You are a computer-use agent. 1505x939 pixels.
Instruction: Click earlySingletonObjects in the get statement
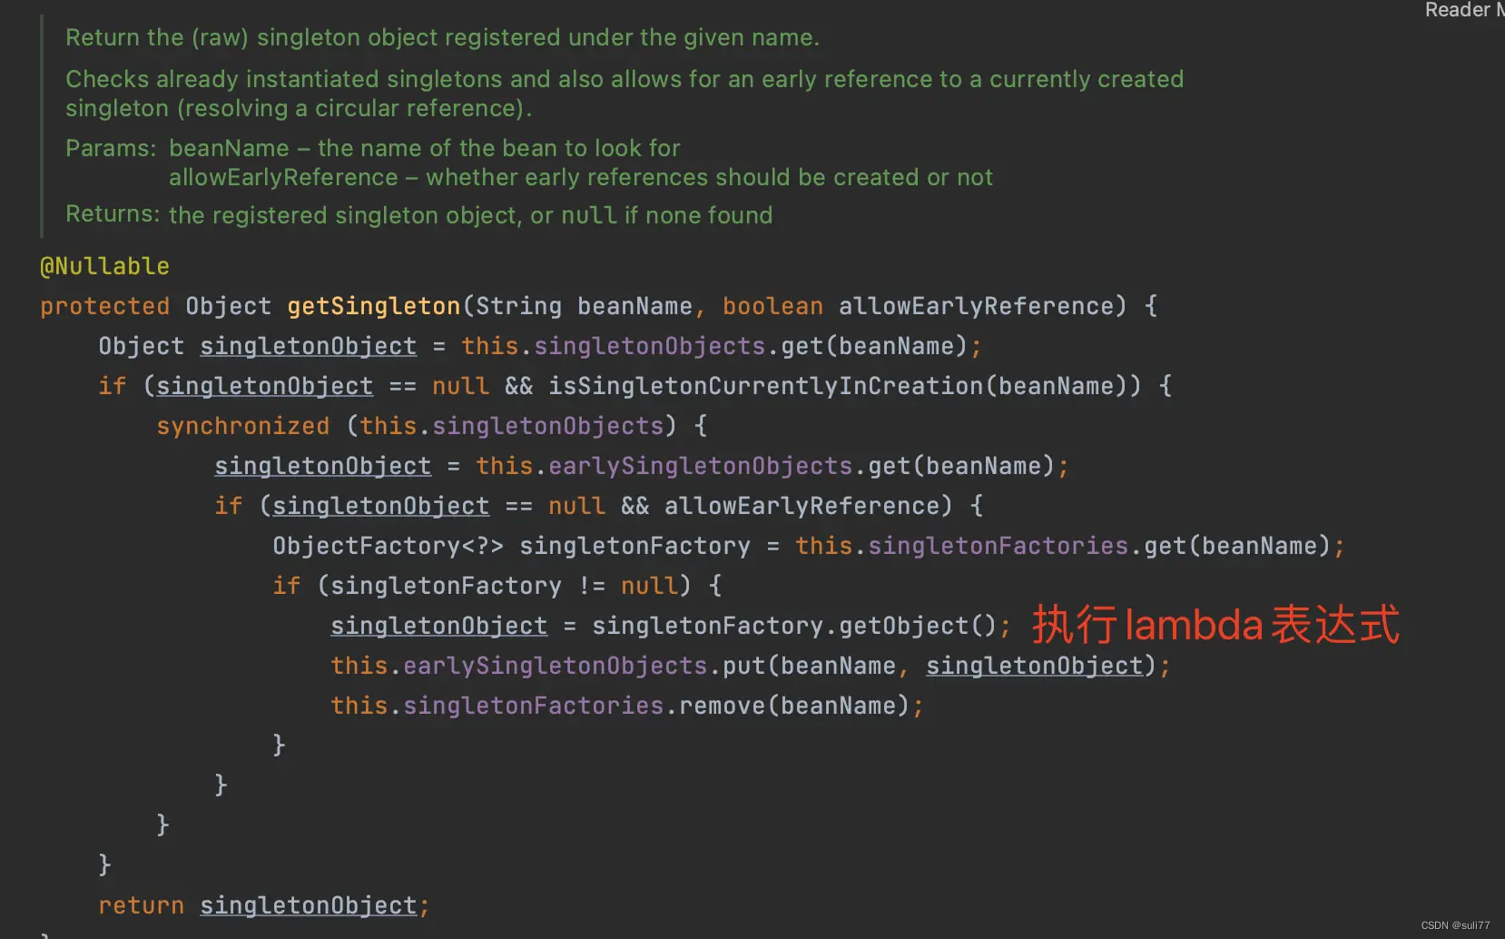[700, 466]
